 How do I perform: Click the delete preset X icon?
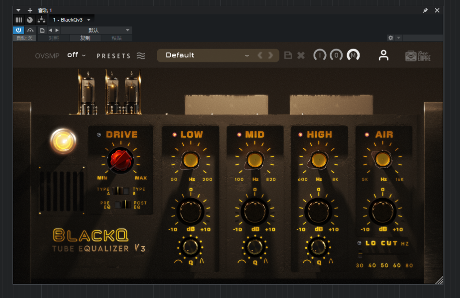point(301,55)
